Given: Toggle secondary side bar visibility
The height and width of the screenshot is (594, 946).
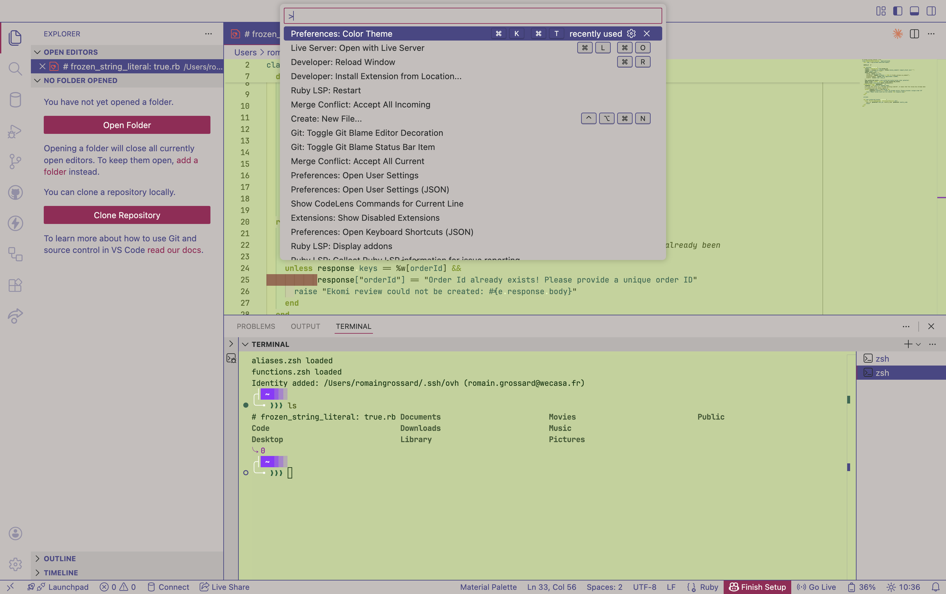Looking at the screenshot, I should pos(931,11).
